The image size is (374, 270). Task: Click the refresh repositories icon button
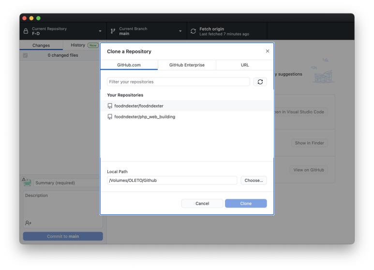click(x=260, y=82)
